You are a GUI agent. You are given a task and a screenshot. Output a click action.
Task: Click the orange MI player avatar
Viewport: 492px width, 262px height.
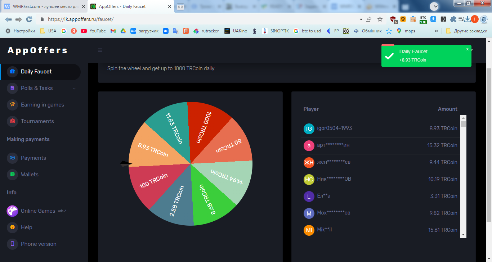(x=309, y=230)
